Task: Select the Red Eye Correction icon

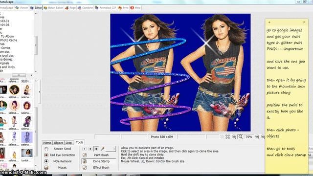Action: 46,155
